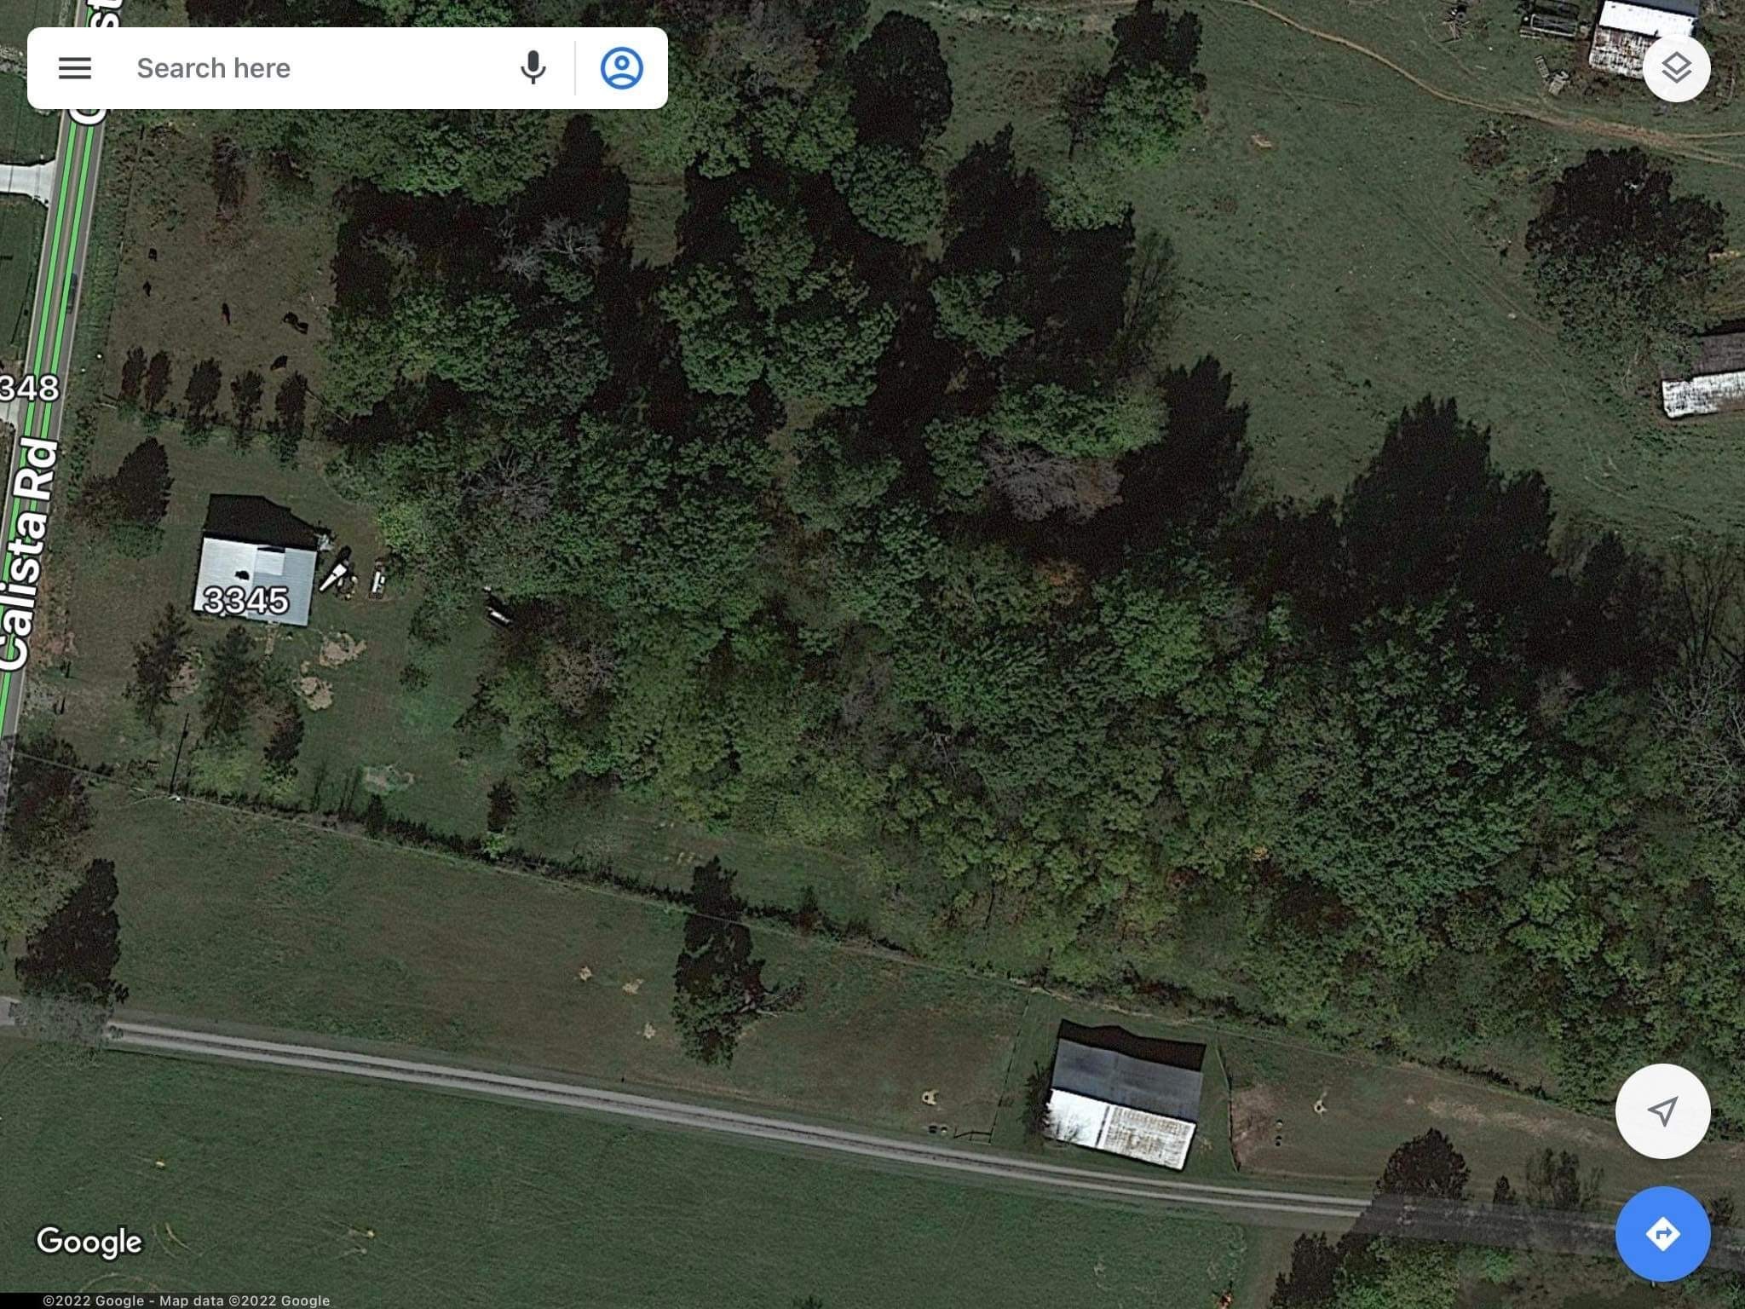Select the house labeled 3345

point(257,562)
